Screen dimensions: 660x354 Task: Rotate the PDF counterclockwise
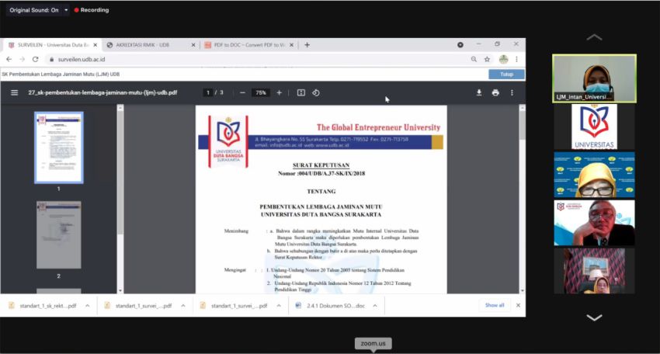[x=316, y=92]
